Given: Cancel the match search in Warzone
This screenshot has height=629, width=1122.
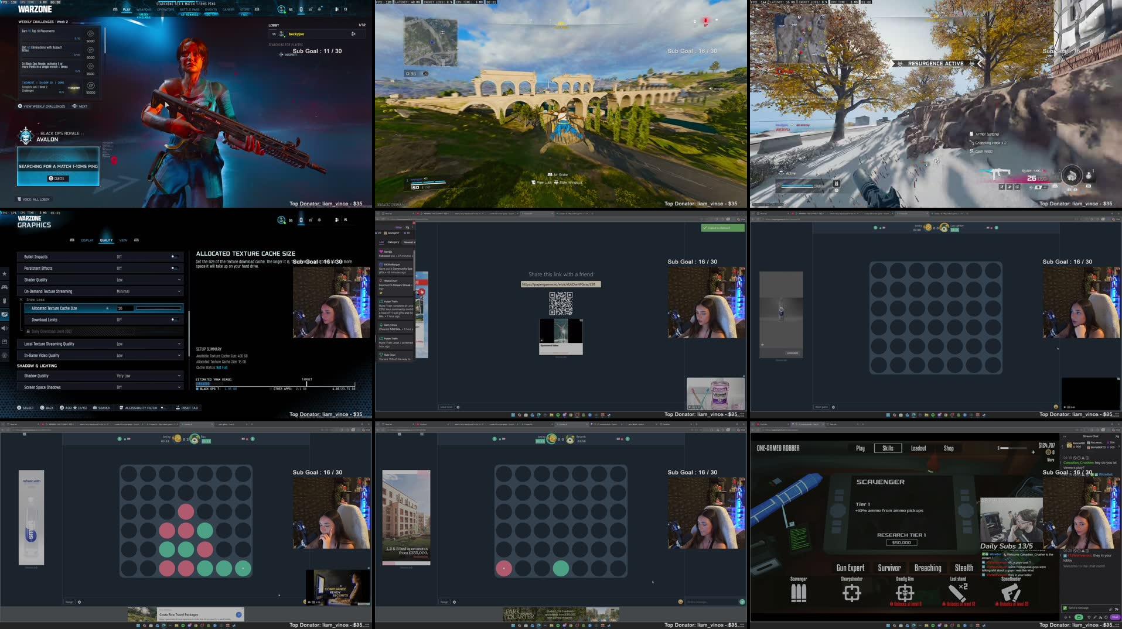Looking at the screenshot, I should tap(57, 178).
